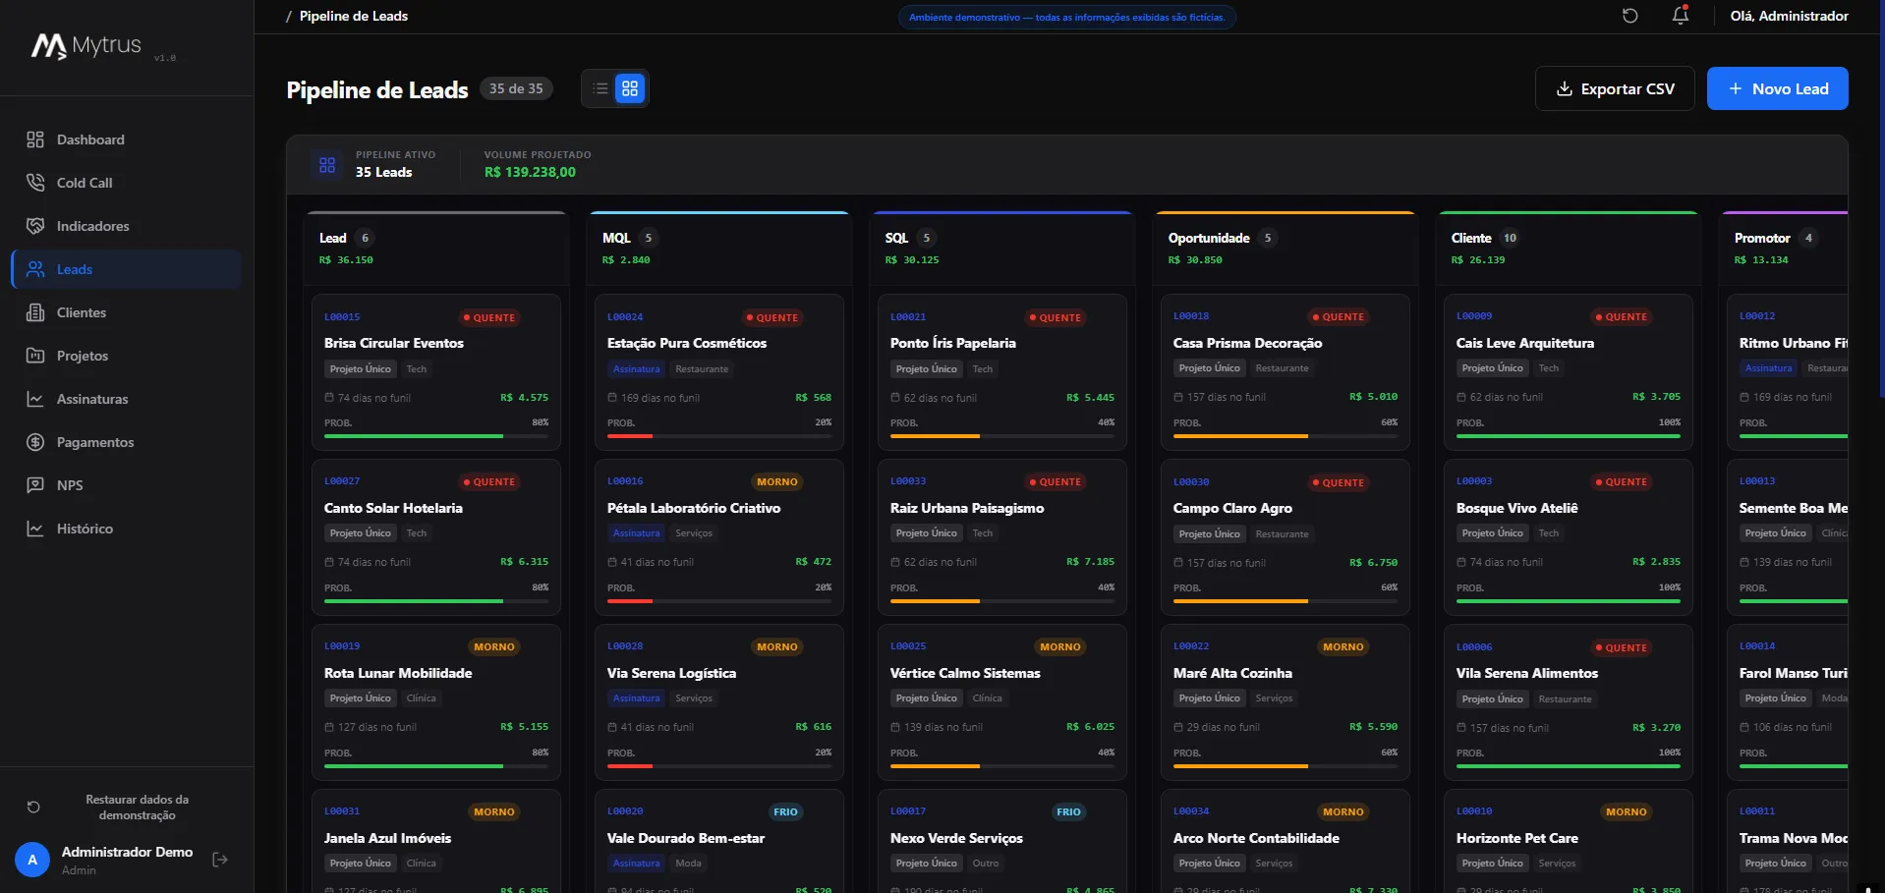Go to Assinaturas page
The height and width of the screenshot is (893, 1885).
point(127,399)
